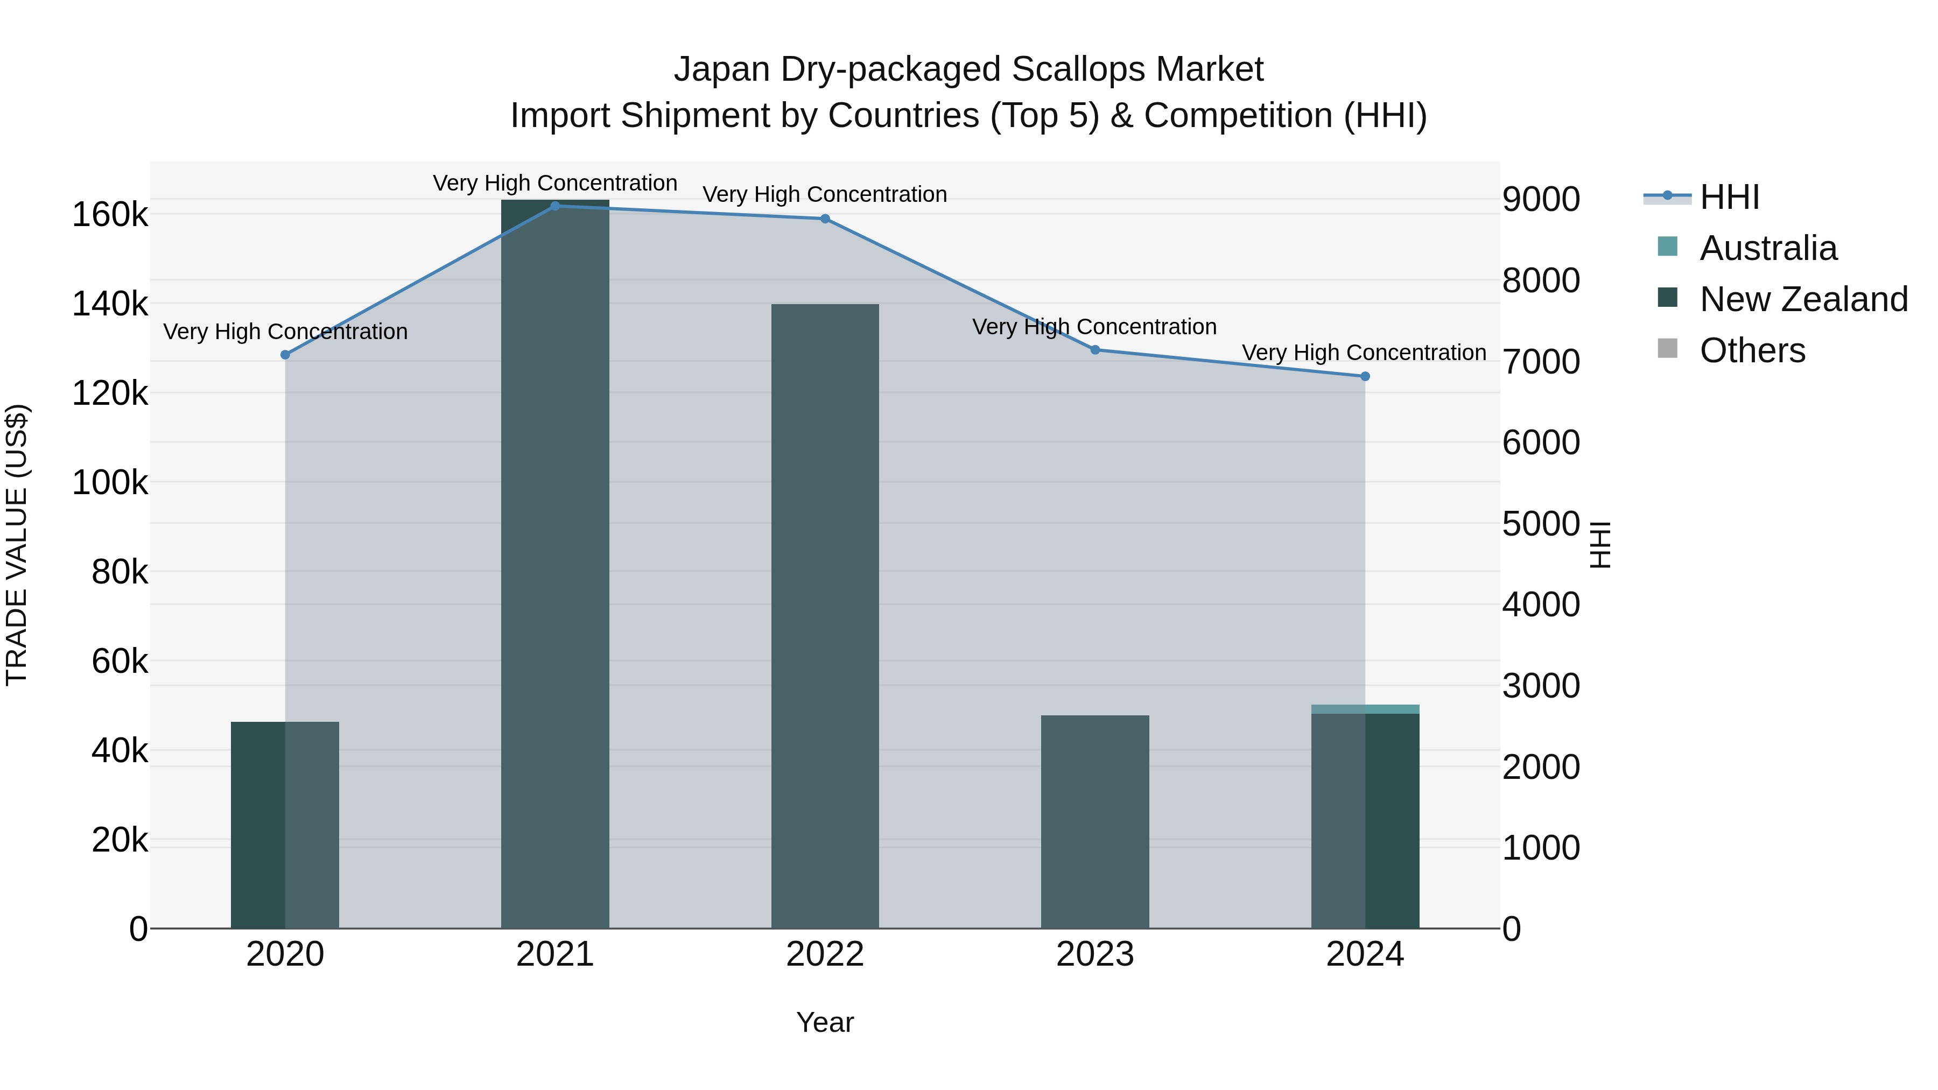Click the 'Japan Dry-packaged Scallops Market' title

tap(969, 69)
